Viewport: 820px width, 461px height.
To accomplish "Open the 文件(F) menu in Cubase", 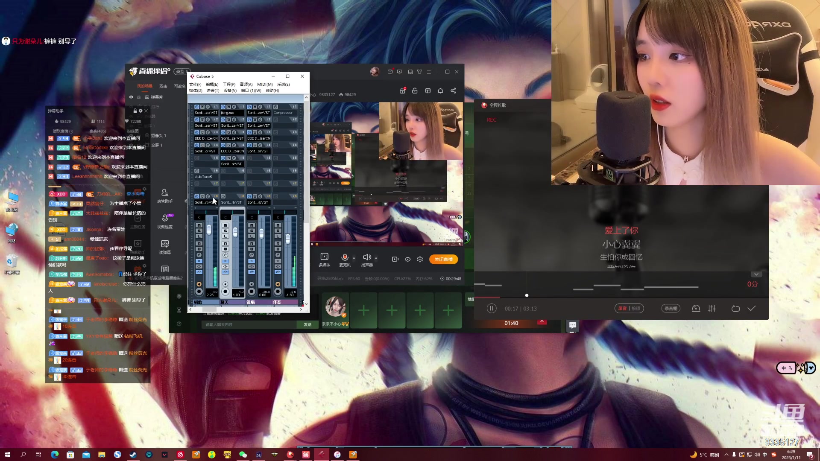I will click(195, 85).
